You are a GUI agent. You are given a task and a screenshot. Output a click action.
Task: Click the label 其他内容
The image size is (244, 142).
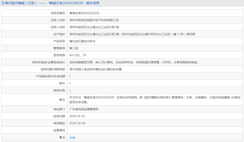click(x=59, y=90)
